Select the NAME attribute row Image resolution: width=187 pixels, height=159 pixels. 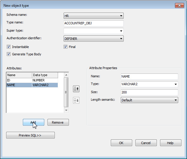(x=32, y=85)
